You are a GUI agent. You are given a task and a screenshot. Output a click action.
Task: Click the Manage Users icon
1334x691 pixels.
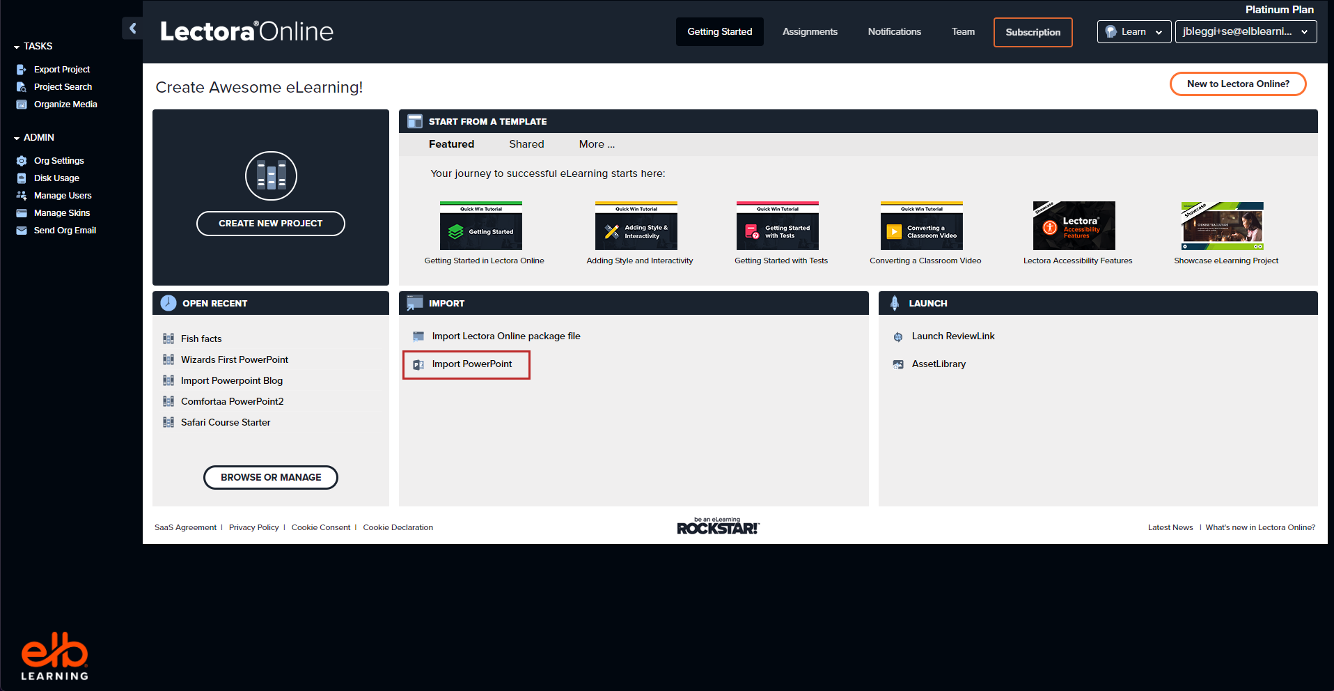click(22, 196)
